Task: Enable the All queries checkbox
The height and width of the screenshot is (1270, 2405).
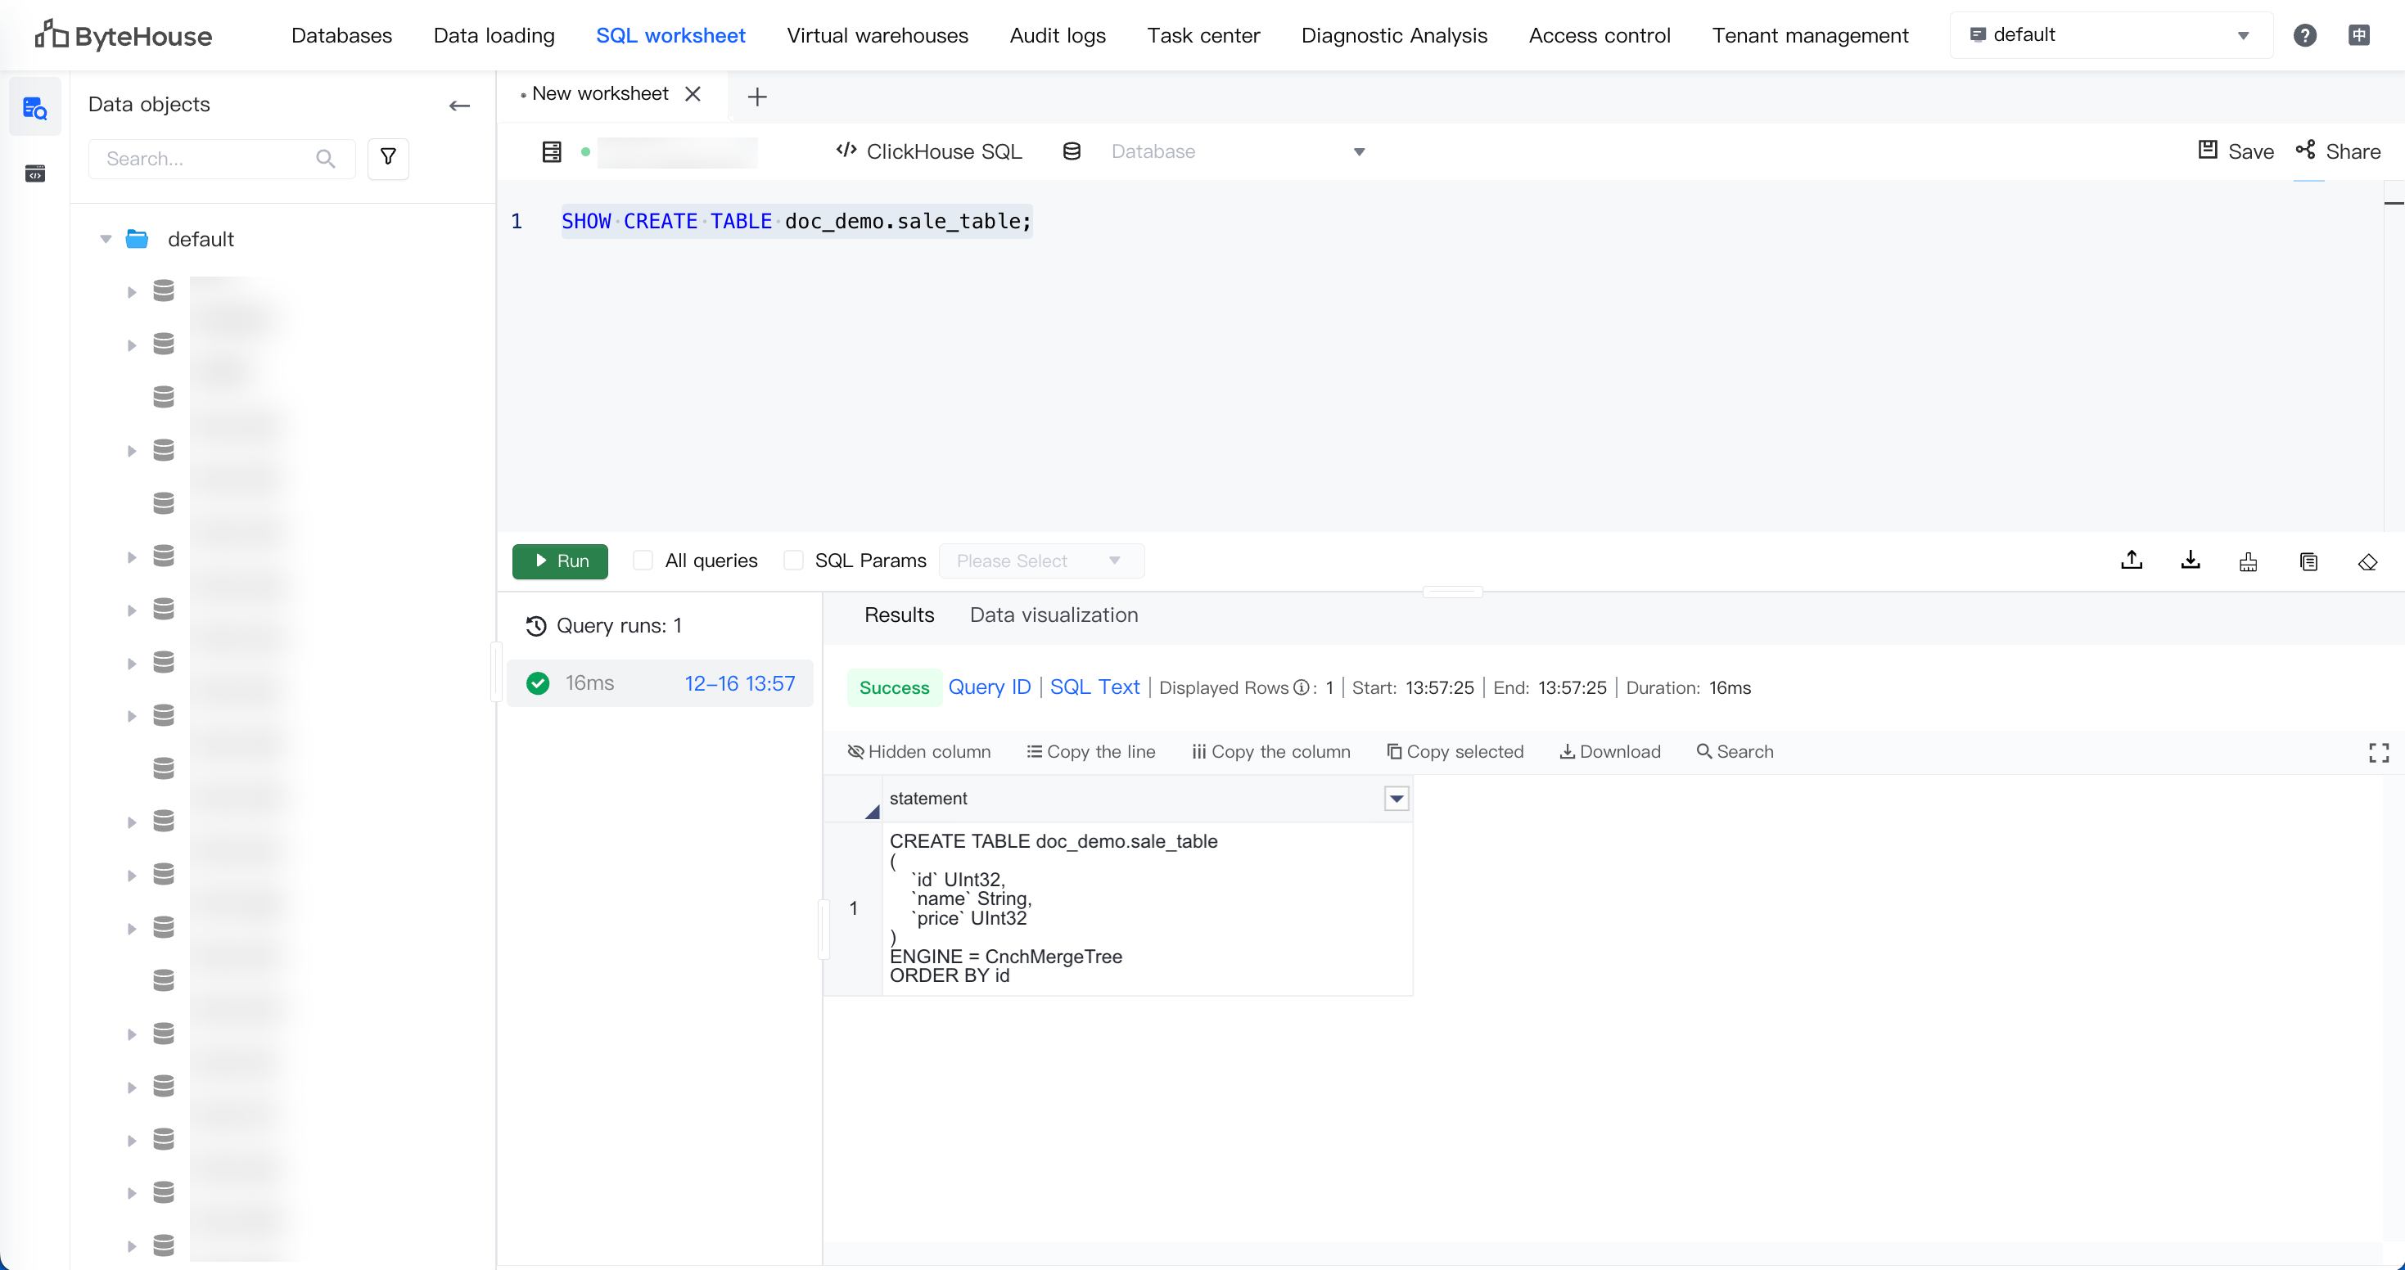Action: (x=643, y=561)
